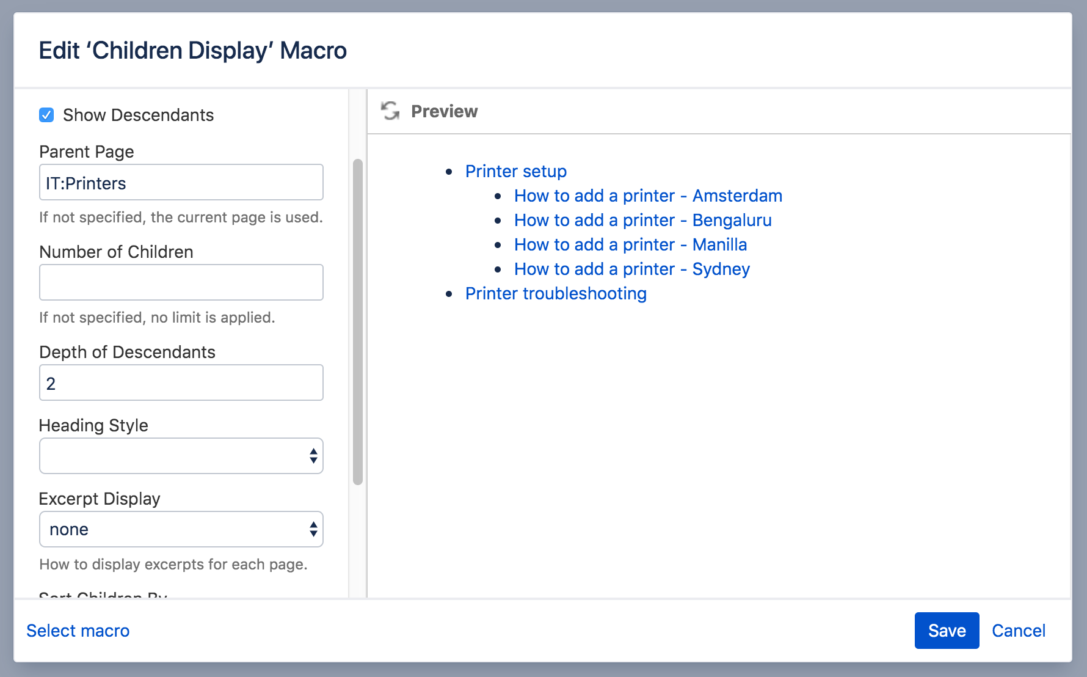Open the Sydney printer how-to link
This screenshot has height=677, width=1087.
point(631,269)
